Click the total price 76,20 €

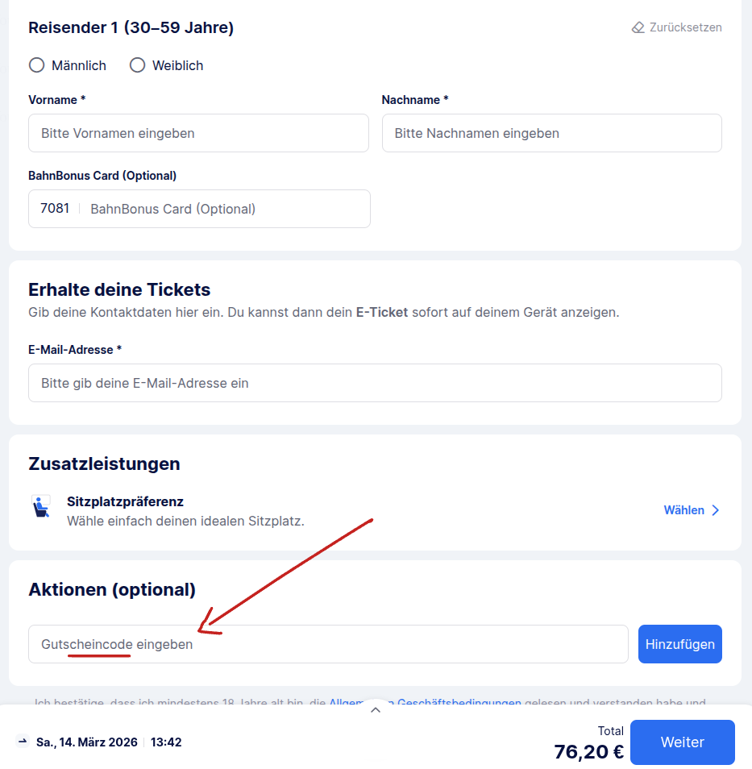pos(588,751)
